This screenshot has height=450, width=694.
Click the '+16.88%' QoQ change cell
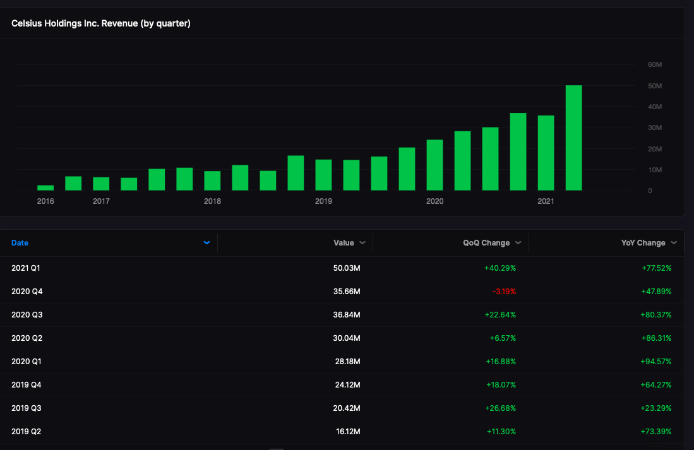[501, 362]
